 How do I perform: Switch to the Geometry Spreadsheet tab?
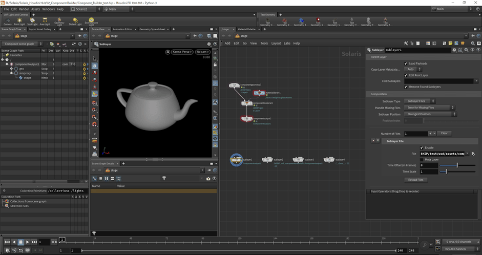[153, 29]
